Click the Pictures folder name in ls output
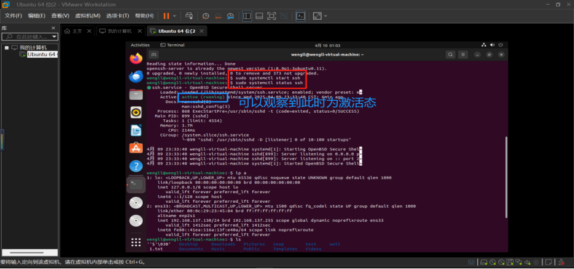574x269 pixels. (254, 244)
